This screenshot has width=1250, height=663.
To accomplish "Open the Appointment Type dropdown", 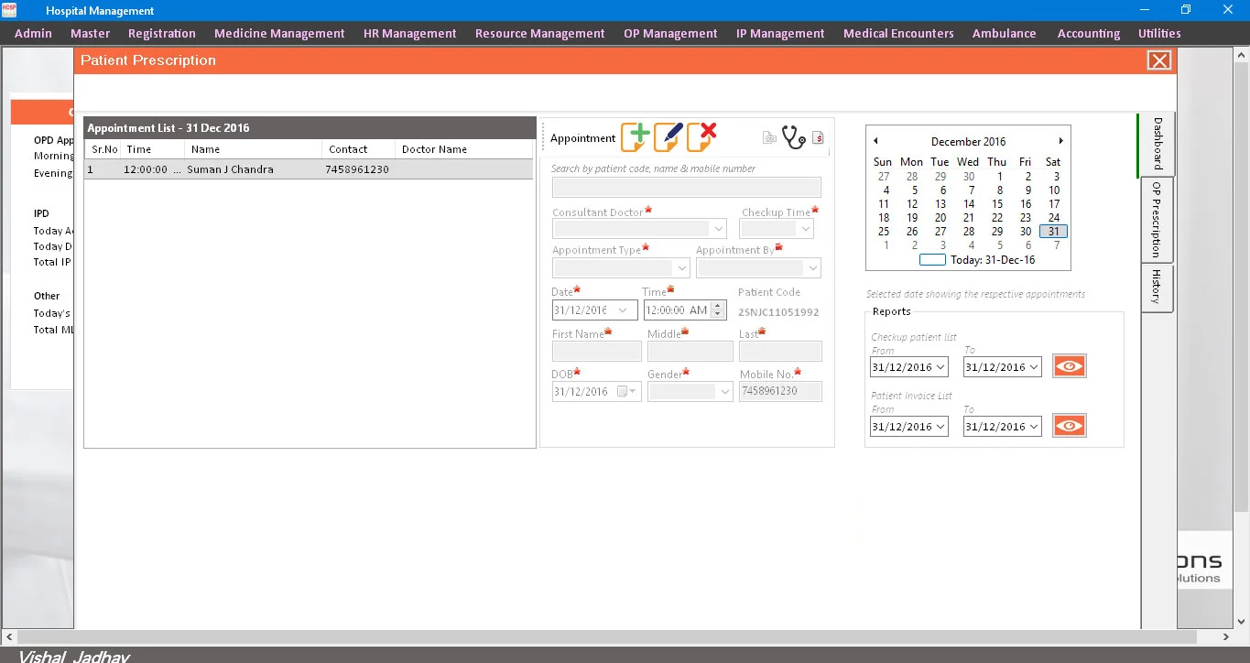I will [x=680, y=268].
